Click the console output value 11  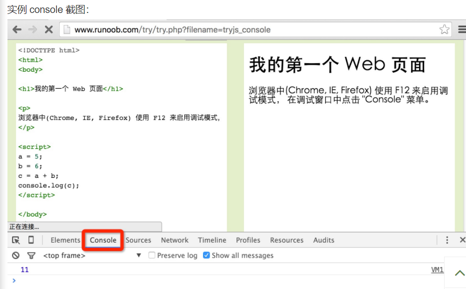point(24,270)
